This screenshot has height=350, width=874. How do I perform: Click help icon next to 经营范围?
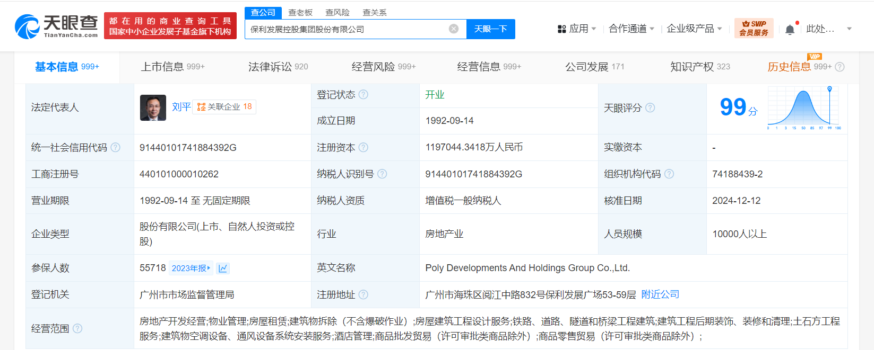point(77,328)
